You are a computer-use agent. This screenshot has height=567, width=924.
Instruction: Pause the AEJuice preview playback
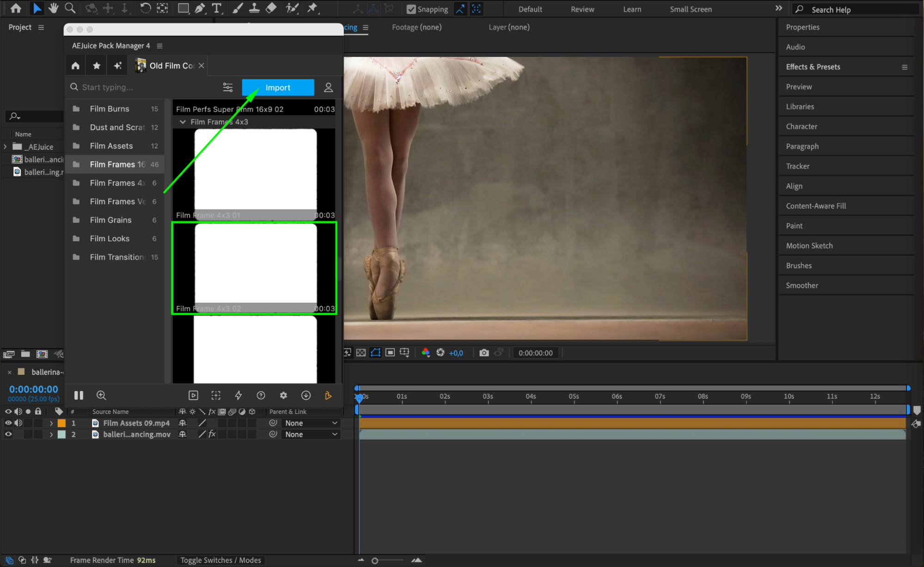(x=79, y=395)
